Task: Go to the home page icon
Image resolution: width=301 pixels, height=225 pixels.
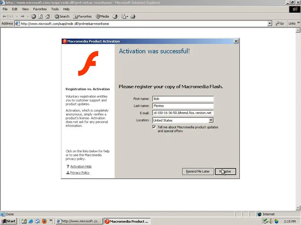Action: [48, 16]
